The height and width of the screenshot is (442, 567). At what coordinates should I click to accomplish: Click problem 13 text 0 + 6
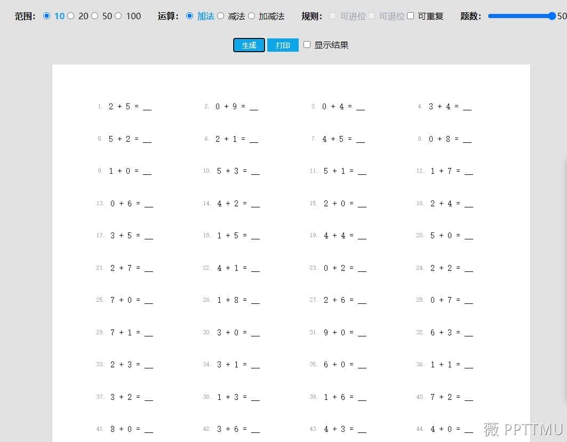(x=121, y=204)
